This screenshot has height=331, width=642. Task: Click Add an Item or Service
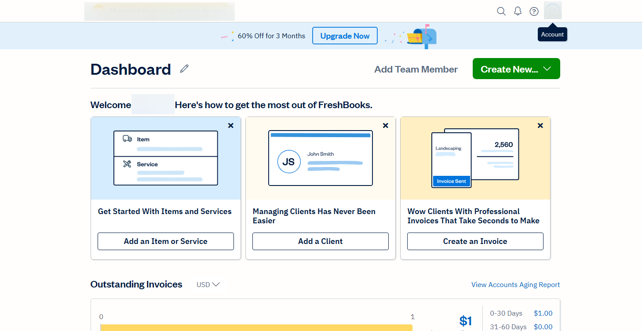(x=166, y=241)
